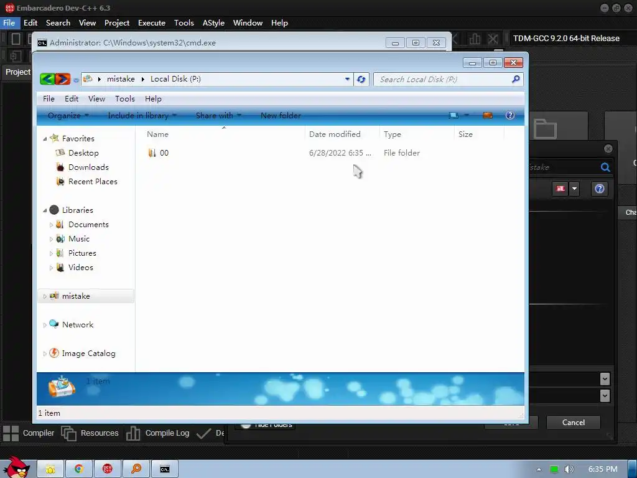Select Recent Places in navigation pane
Screen dimensions: 637x478
pyautogui.click(x=93, y=182)
